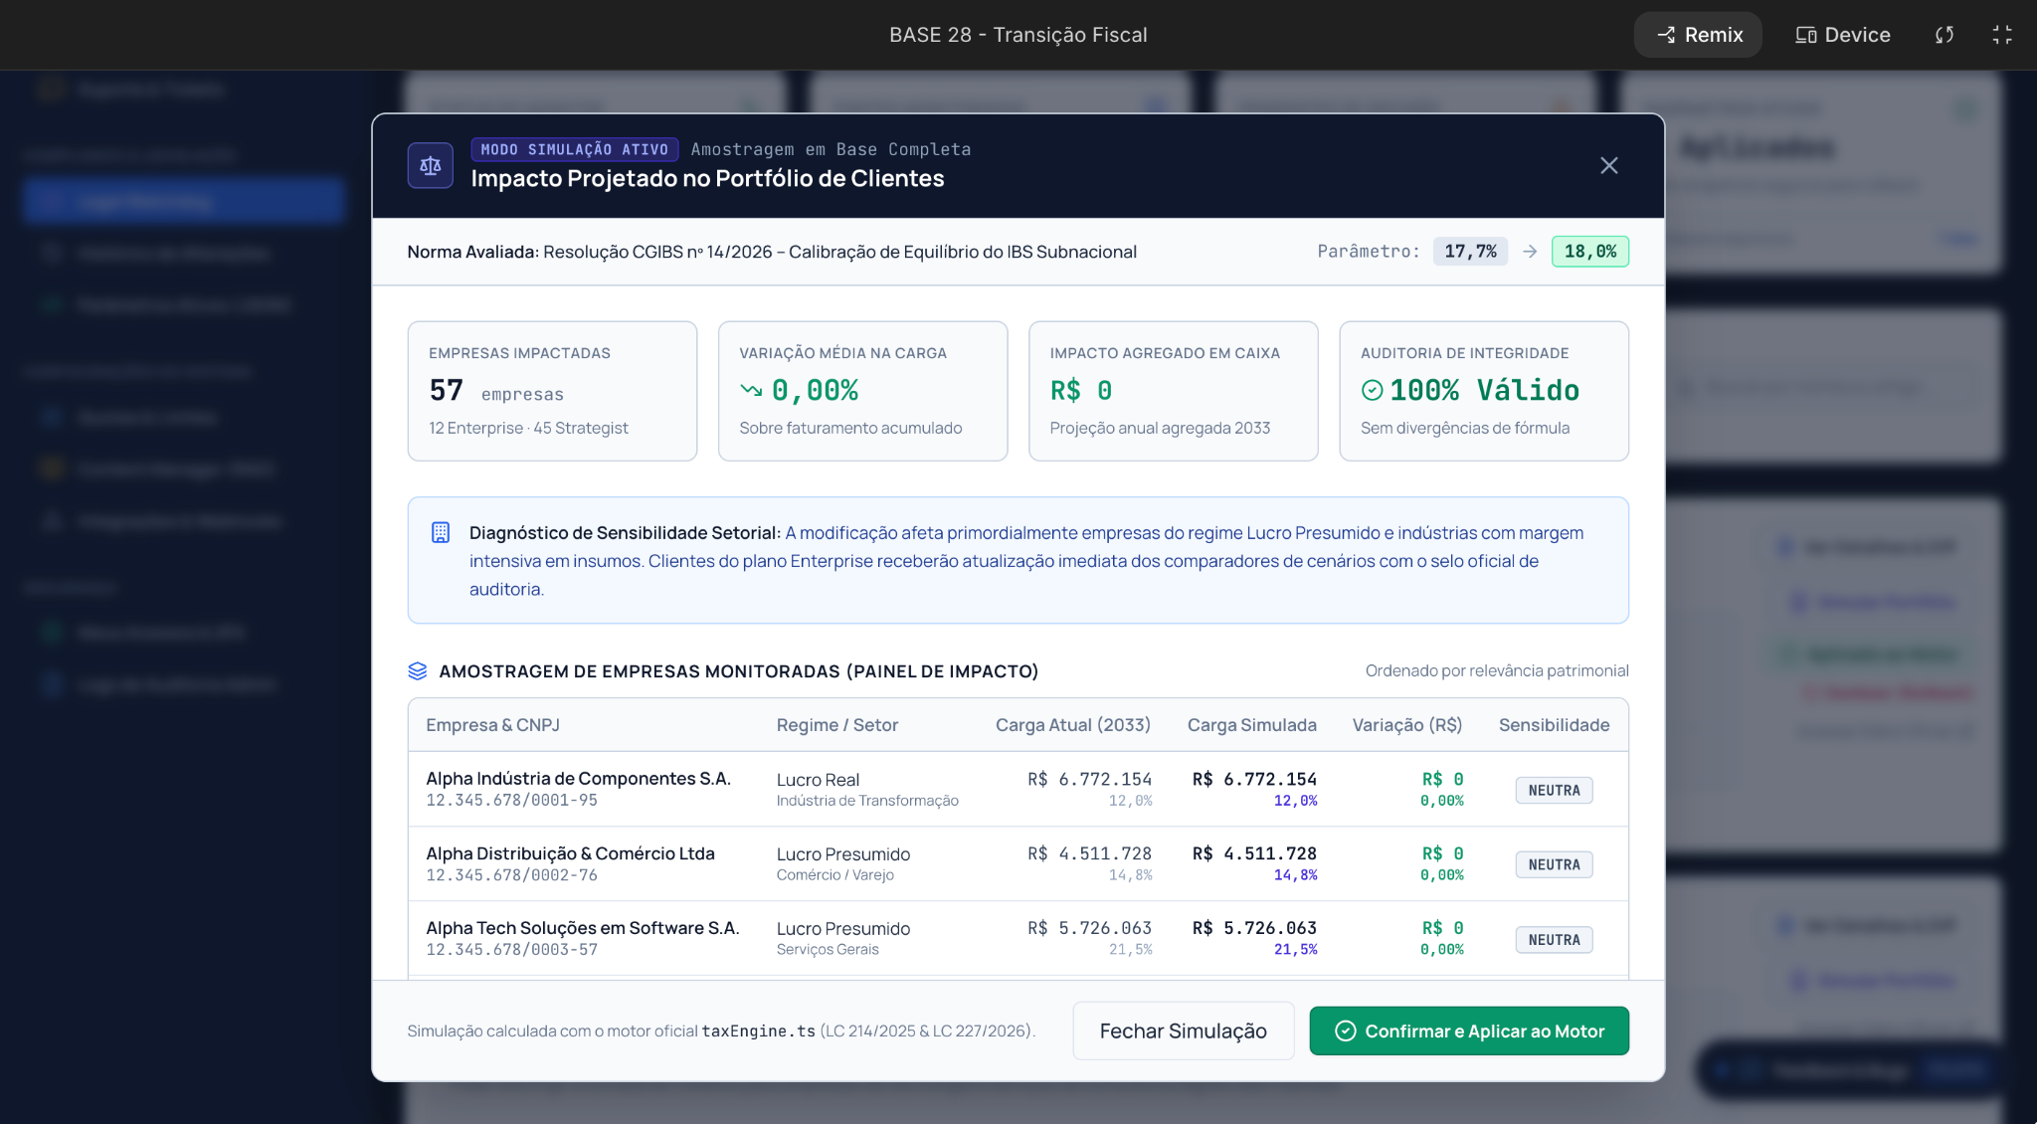Viewport: 2037px width, 1124px height.
Task: Click the 18,0% new parameter value
Action: (1589, 251)
